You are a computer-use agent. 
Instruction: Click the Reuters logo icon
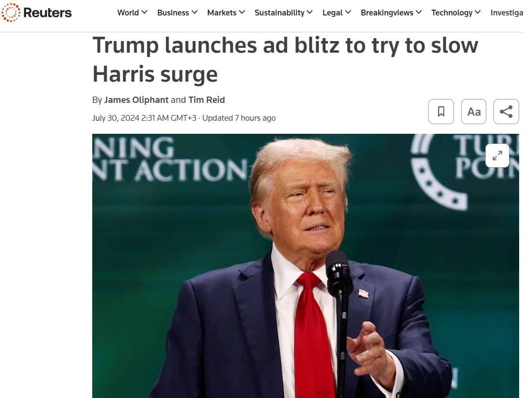pyautogui.click(x=11, y=13)
